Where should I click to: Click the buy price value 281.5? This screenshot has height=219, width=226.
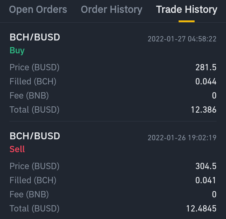(206, 67)
